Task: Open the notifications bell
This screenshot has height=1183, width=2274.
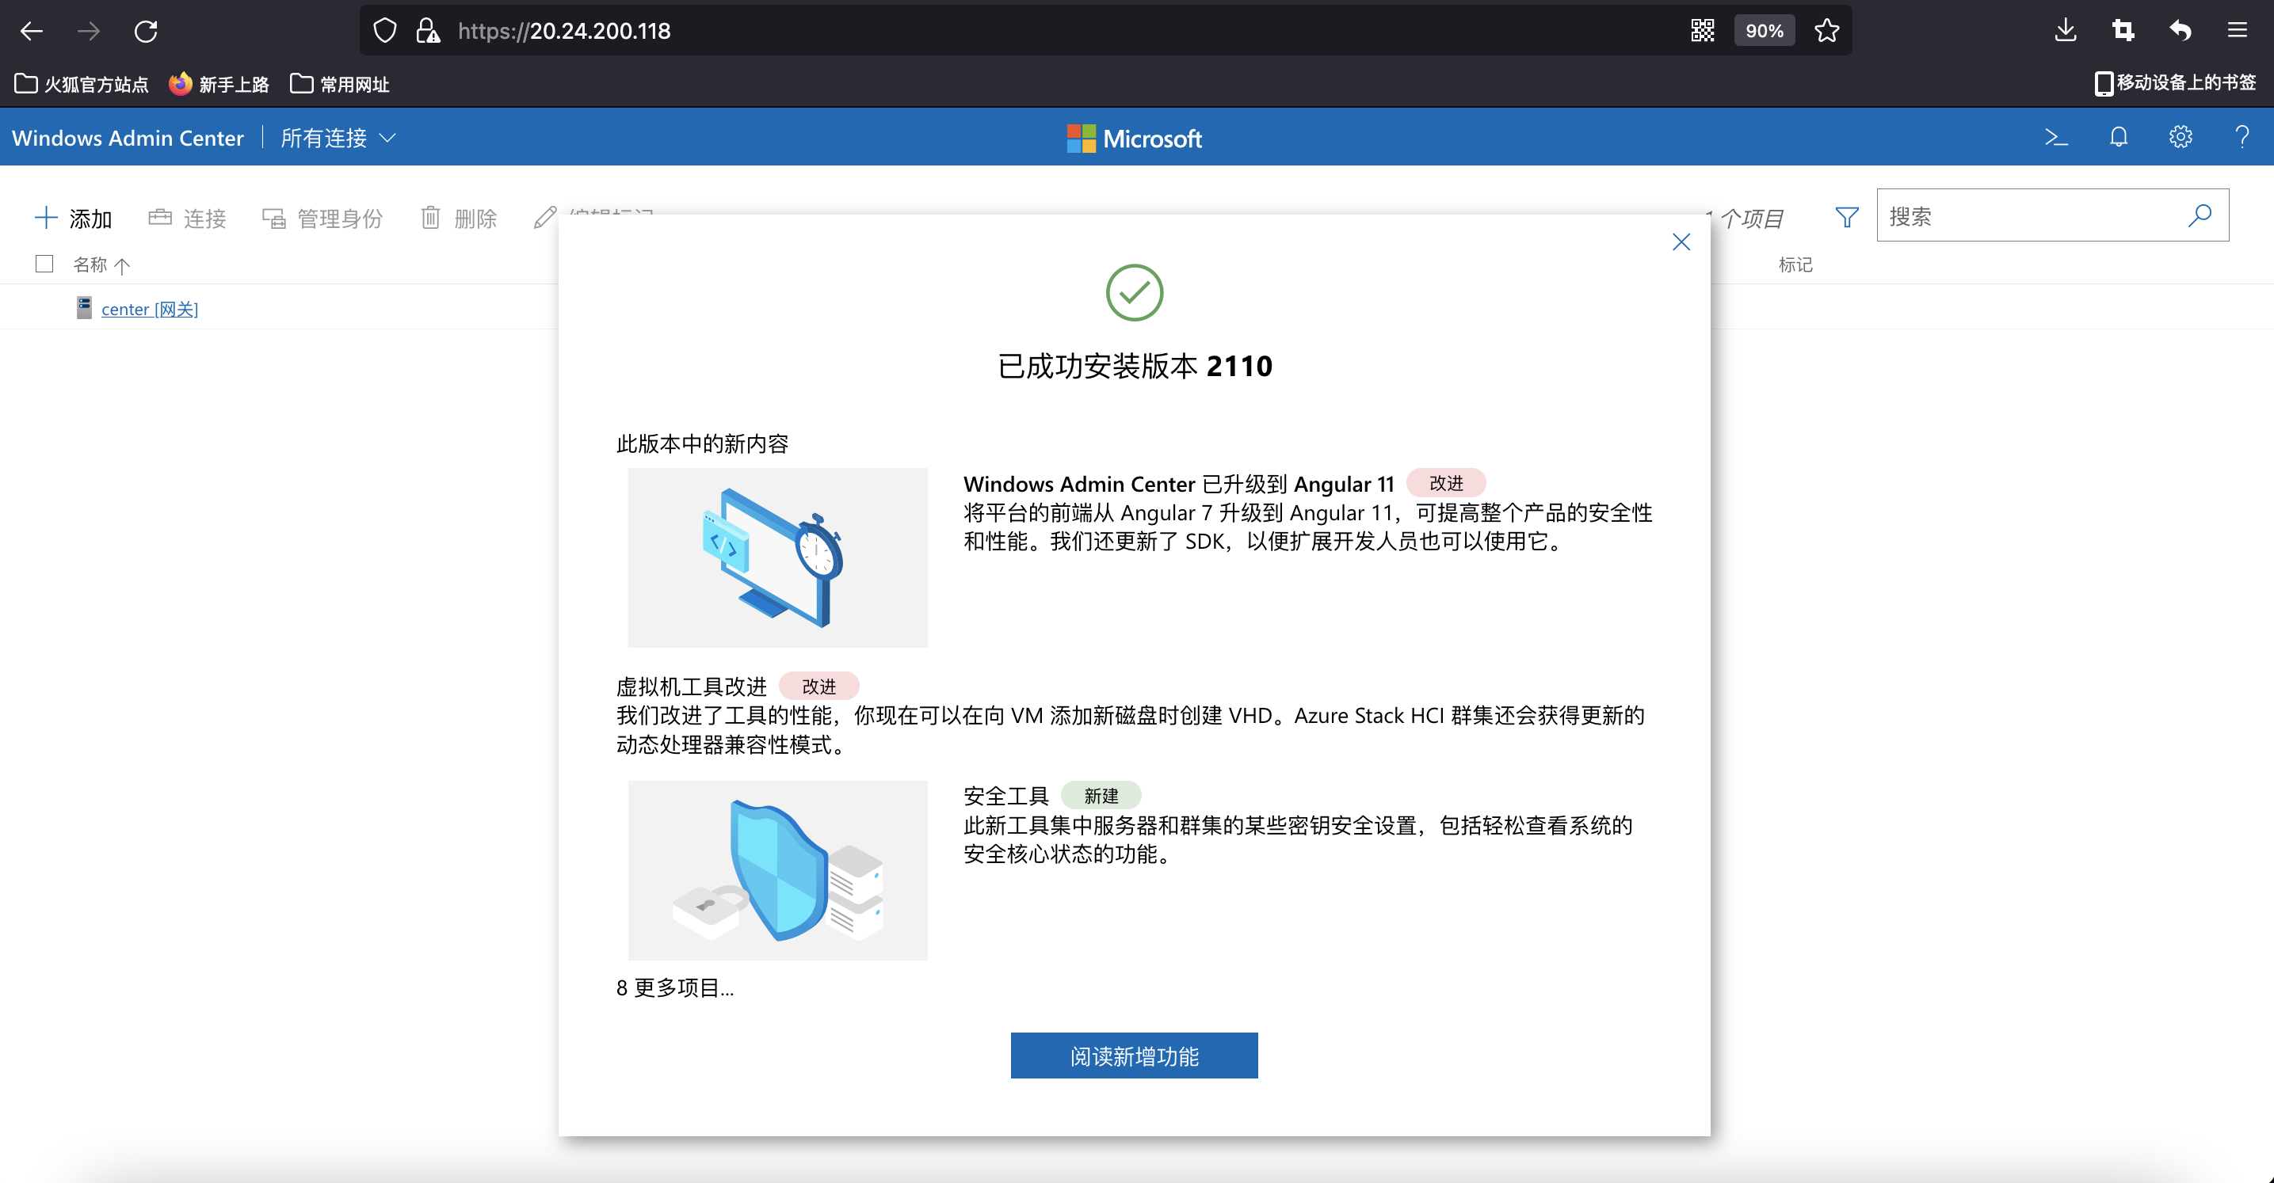Action: (x=2118, y=138)
